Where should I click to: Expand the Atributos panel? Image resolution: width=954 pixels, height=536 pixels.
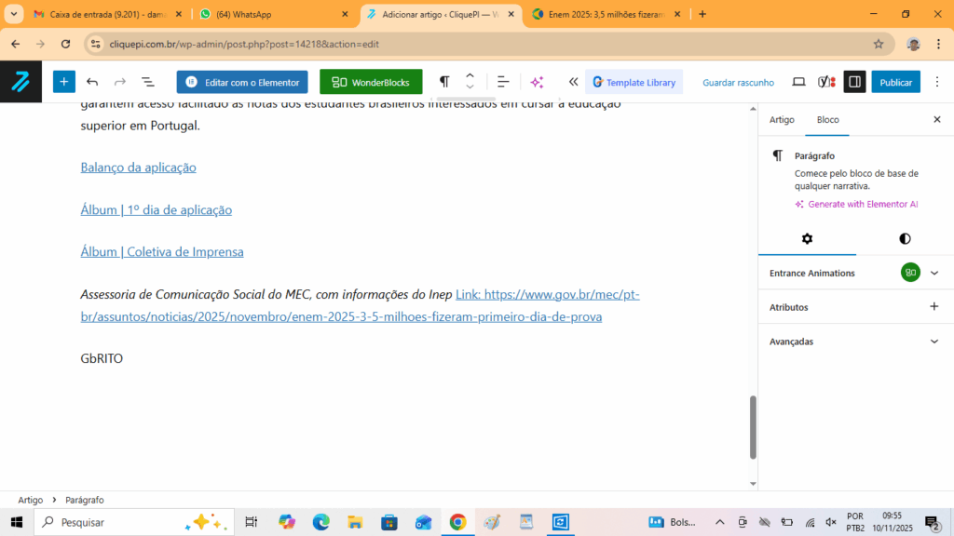coord(934,307)
